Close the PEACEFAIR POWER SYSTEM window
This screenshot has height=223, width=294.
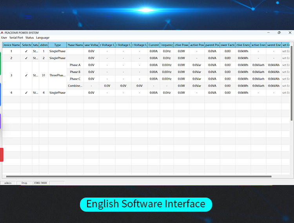tap(289, 33)
